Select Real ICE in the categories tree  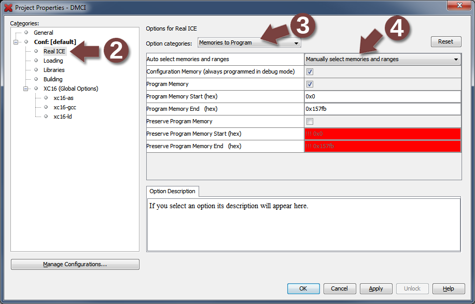pyautogui.click(x=54, y=51)
